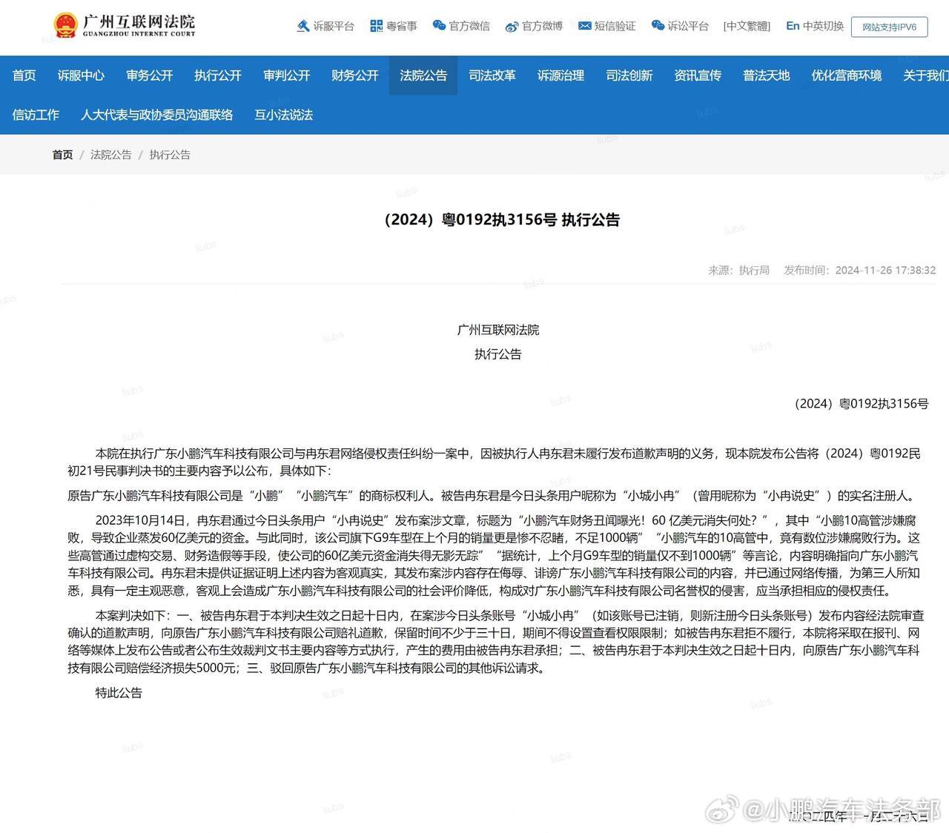The height and width of the screenshot is (833, 949).
Task: Open the 互小法说法 menu item
Action: click(284, 115)
